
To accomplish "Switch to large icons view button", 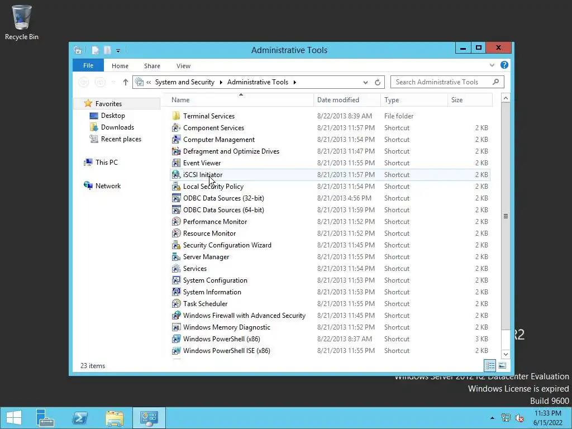I will (x=502, y=365).
